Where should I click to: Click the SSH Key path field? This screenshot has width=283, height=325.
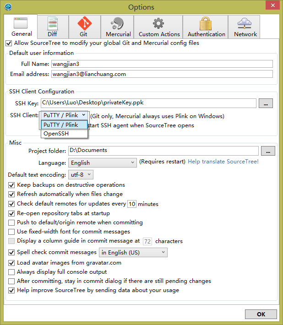click(x=148, y=103)
